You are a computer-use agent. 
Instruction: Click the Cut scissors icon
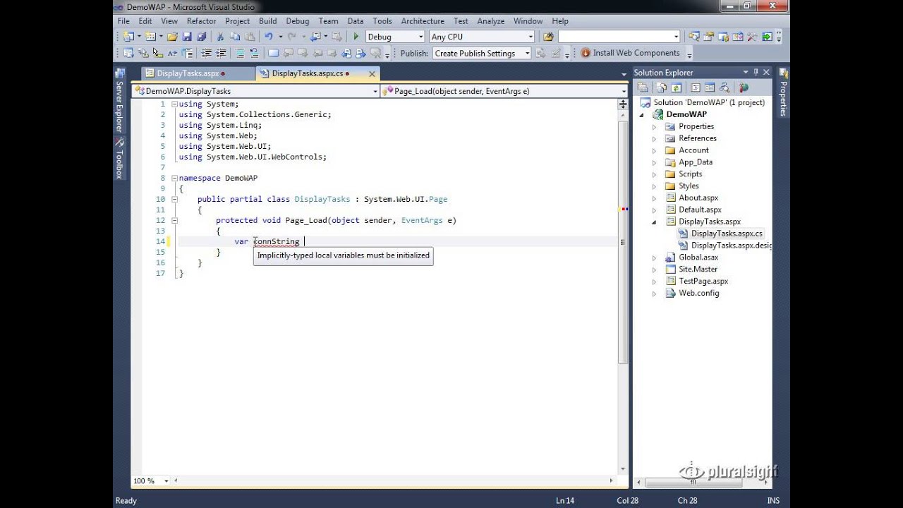pos(220,37)
